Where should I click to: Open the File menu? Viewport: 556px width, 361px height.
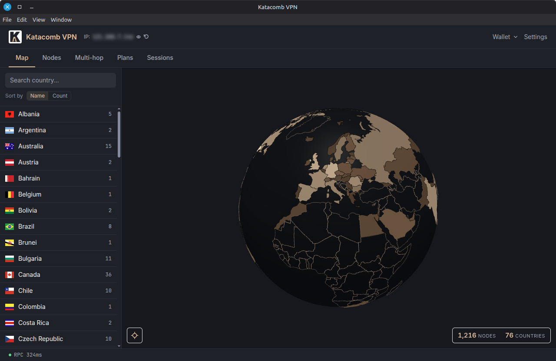[x=7, y=20]
